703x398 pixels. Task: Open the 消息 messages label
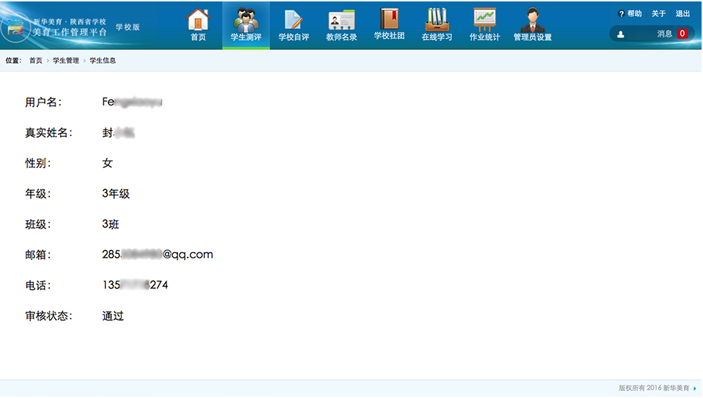point(664,34)
